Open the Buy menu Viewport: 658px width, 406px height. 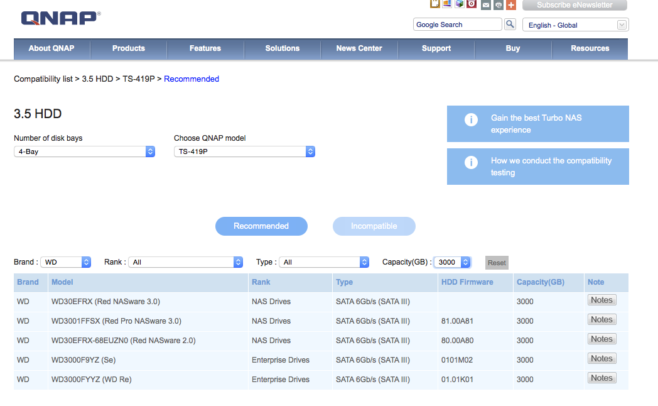[x=513, y=48]
